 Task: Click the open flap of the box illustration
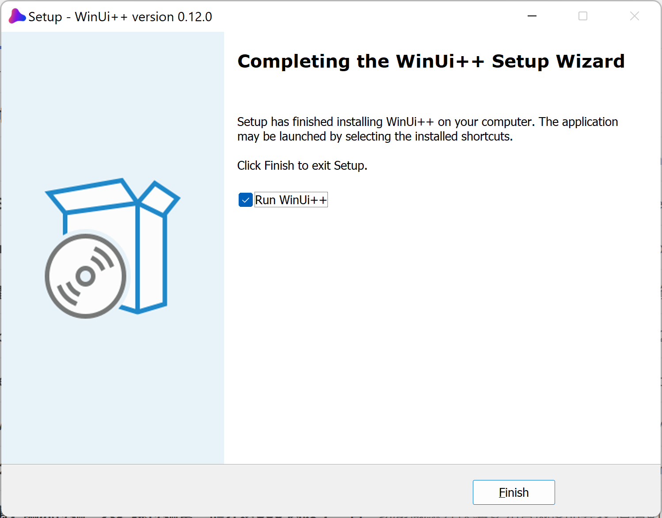coord(159,198)
